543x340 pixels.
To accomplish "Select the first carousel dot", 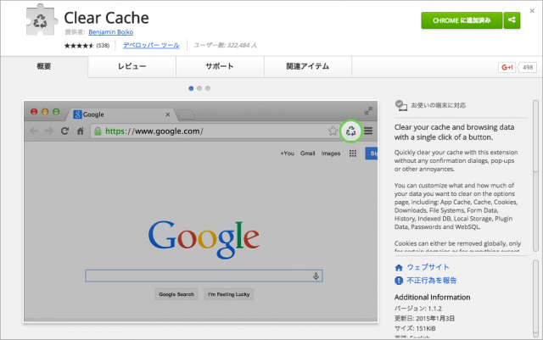I will pos(190,87).
